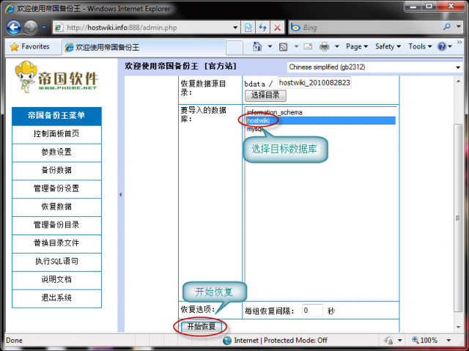Click the 开始恢复 button
The height and width of the screenshot is (351, 469).
(202, 326)
